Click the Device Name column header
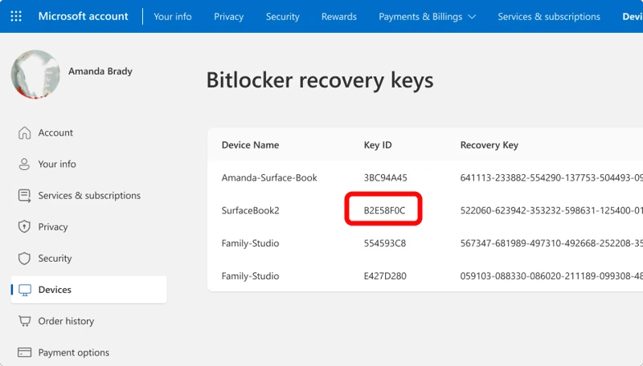The height and width of the screenshot is (366, 643). tap(250, 145)
